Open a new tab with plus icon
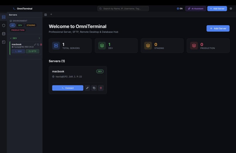 51,14
